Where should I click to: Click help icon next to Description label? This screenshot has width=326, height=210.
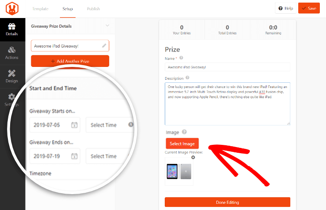[187, 77]
